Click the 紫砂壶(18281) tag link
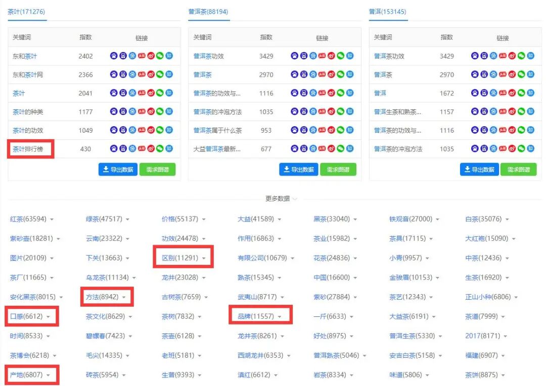The image size is (546, 386). coord(31,239)
